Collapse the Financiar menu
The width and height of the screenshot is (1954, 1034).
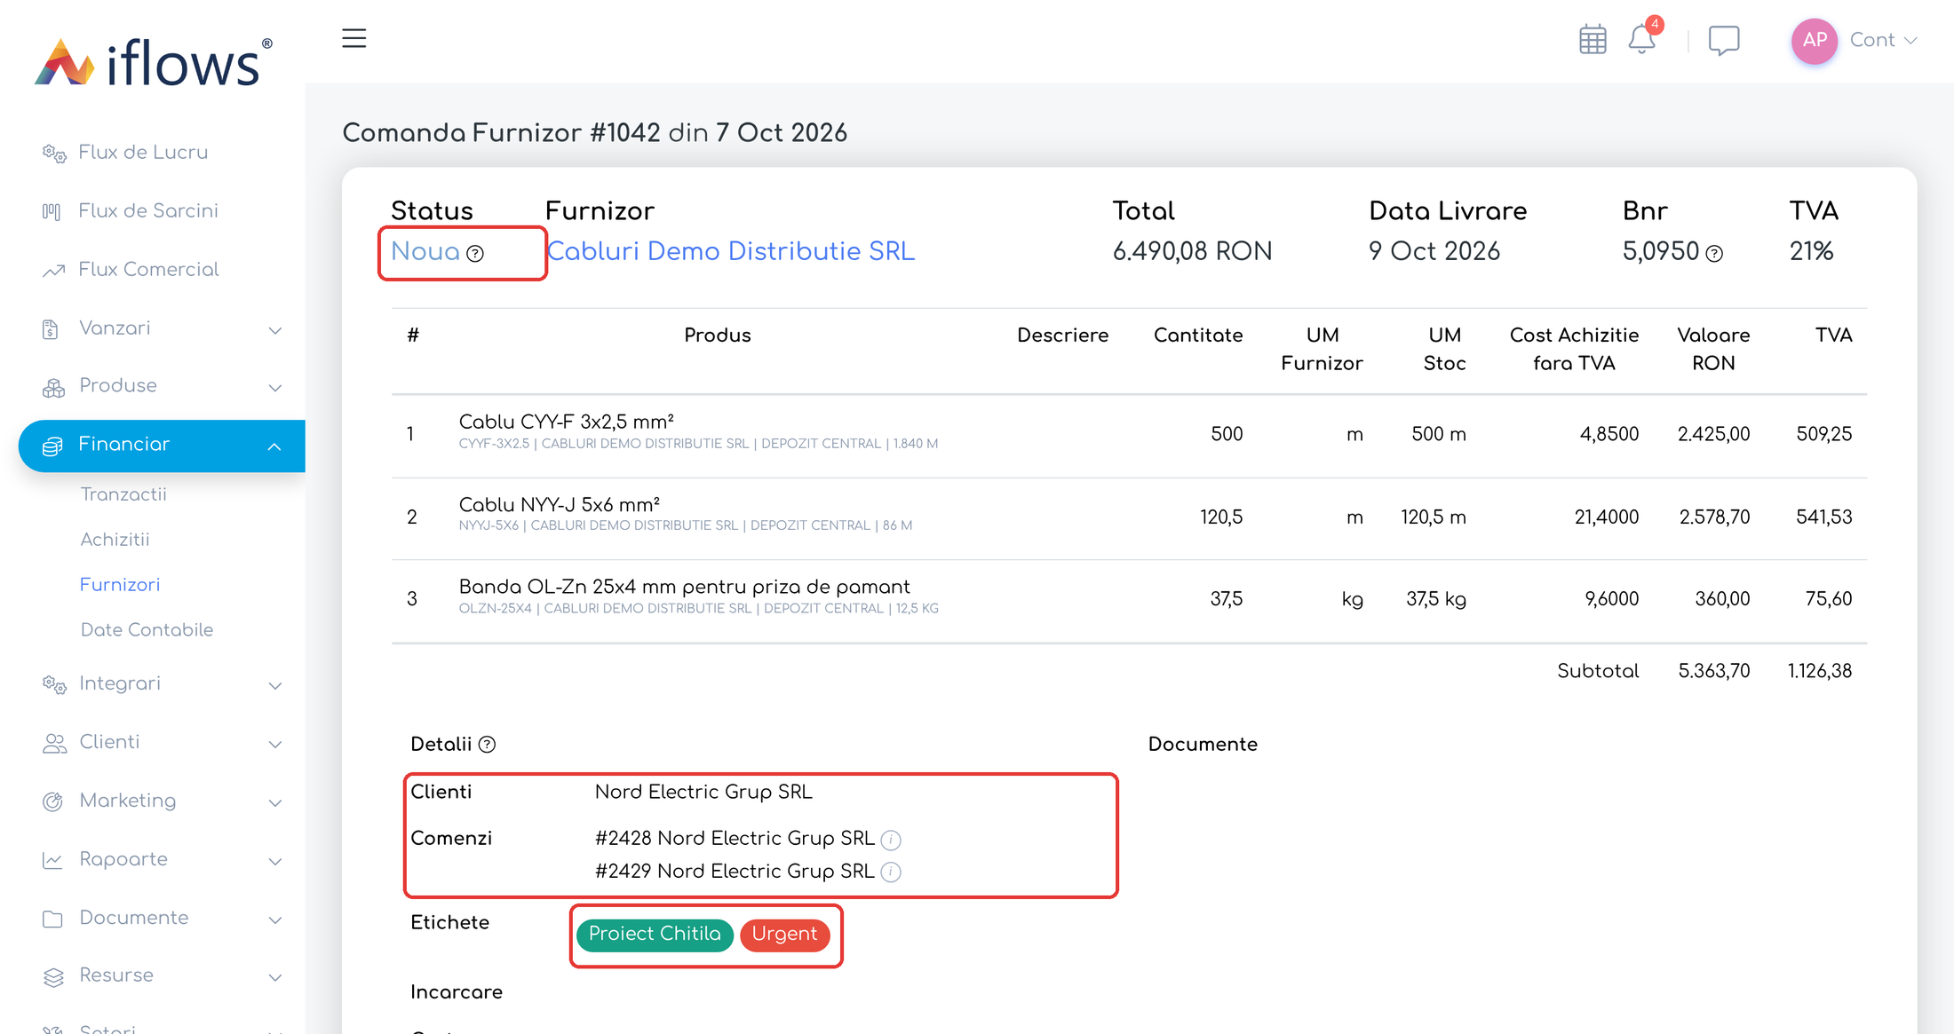pyautogui.click(x=162, y=446)
